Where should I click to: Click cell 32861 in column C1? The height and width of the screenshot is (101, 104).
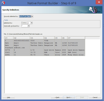click(x=9, y=55)
